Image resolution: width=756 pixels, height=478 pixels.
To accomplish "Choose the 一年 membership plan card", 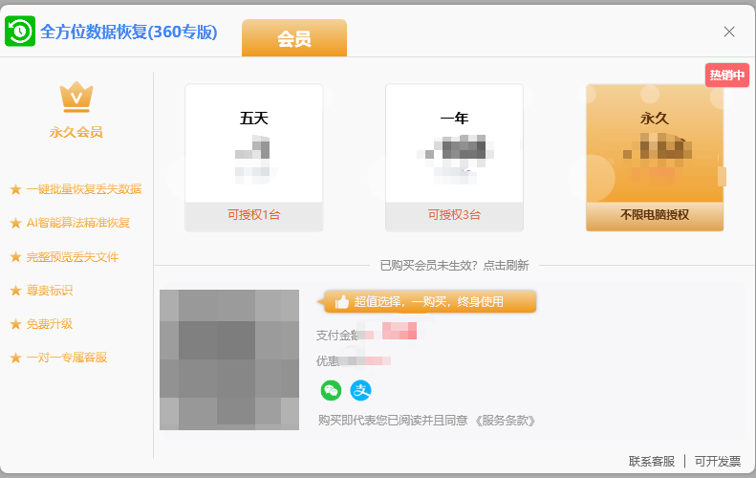I will click(454, 158).
